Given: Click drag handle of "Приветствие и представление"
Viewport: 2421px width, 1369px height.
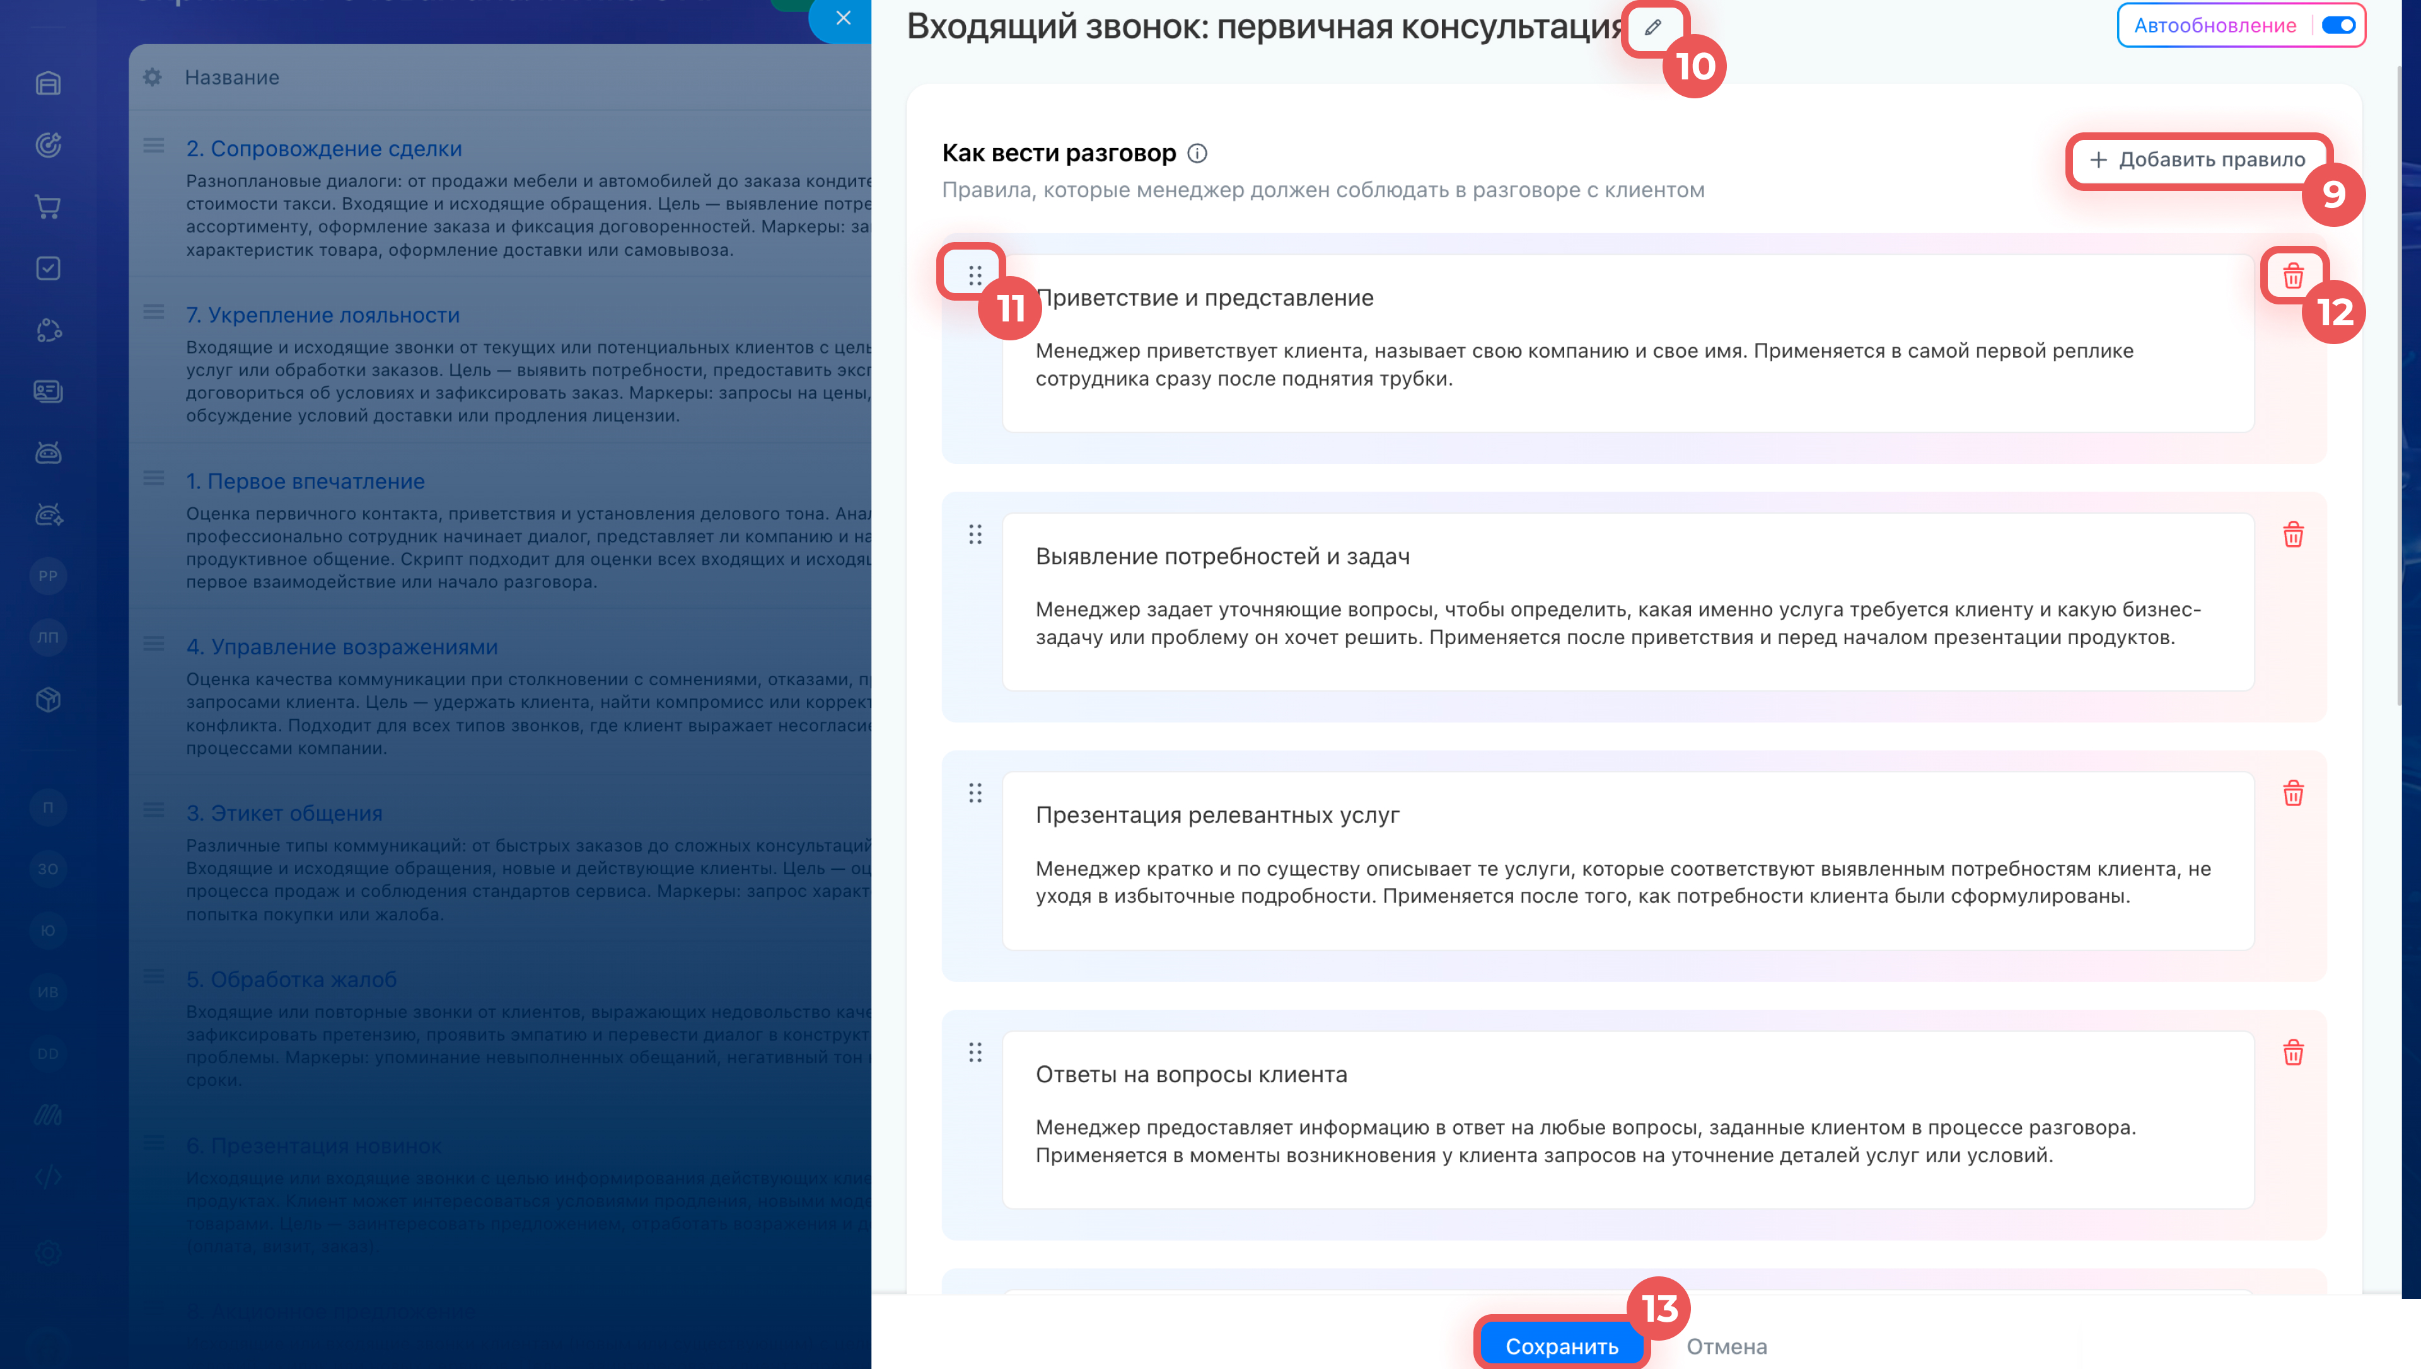Looking at the screenshot, I should pos(975,275).
